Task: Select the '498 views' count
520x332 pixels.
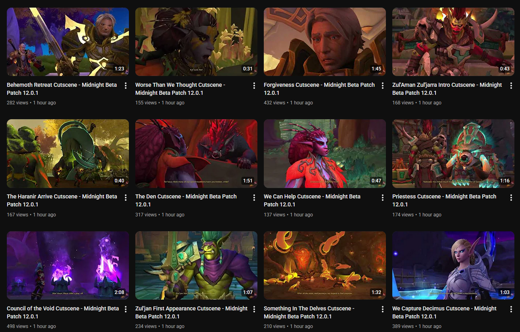Action: (x=18, y=326)
